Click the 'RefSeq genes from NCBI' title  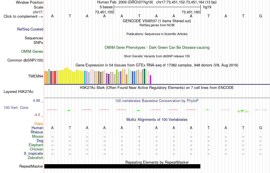click(x=157, y=25)
